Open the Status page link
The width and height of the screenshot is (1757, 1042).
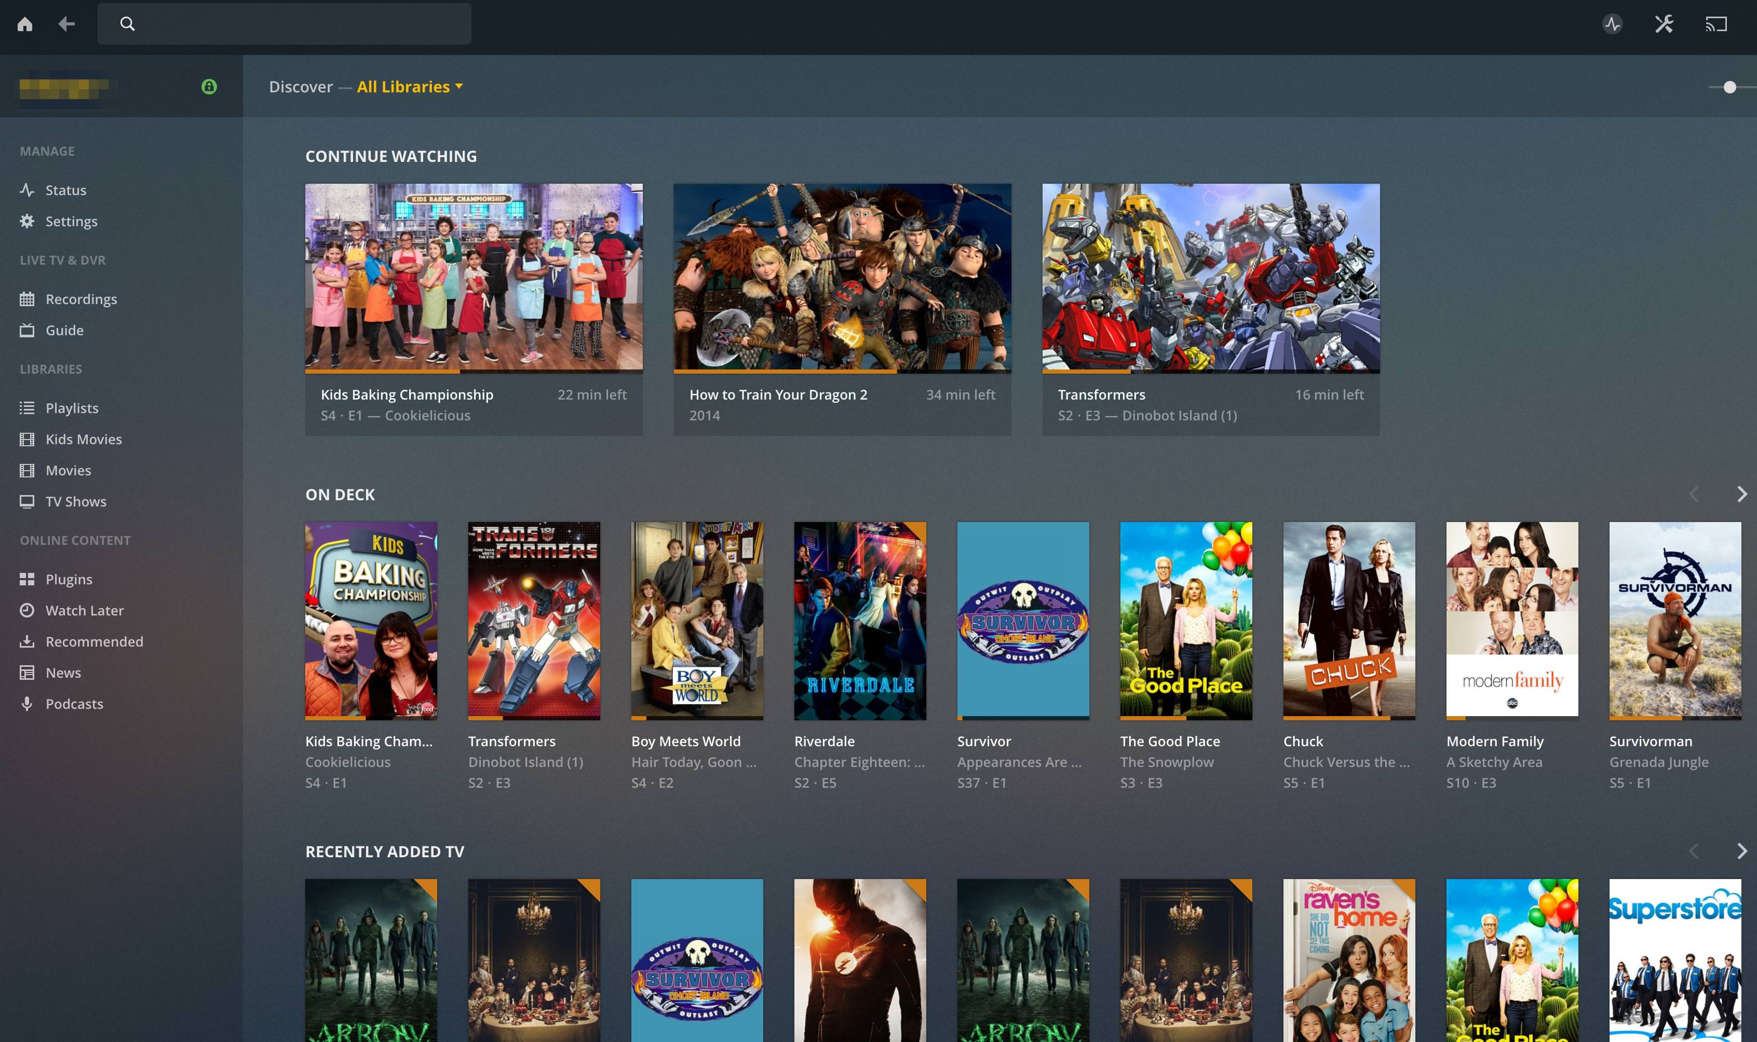click(65, 190)
